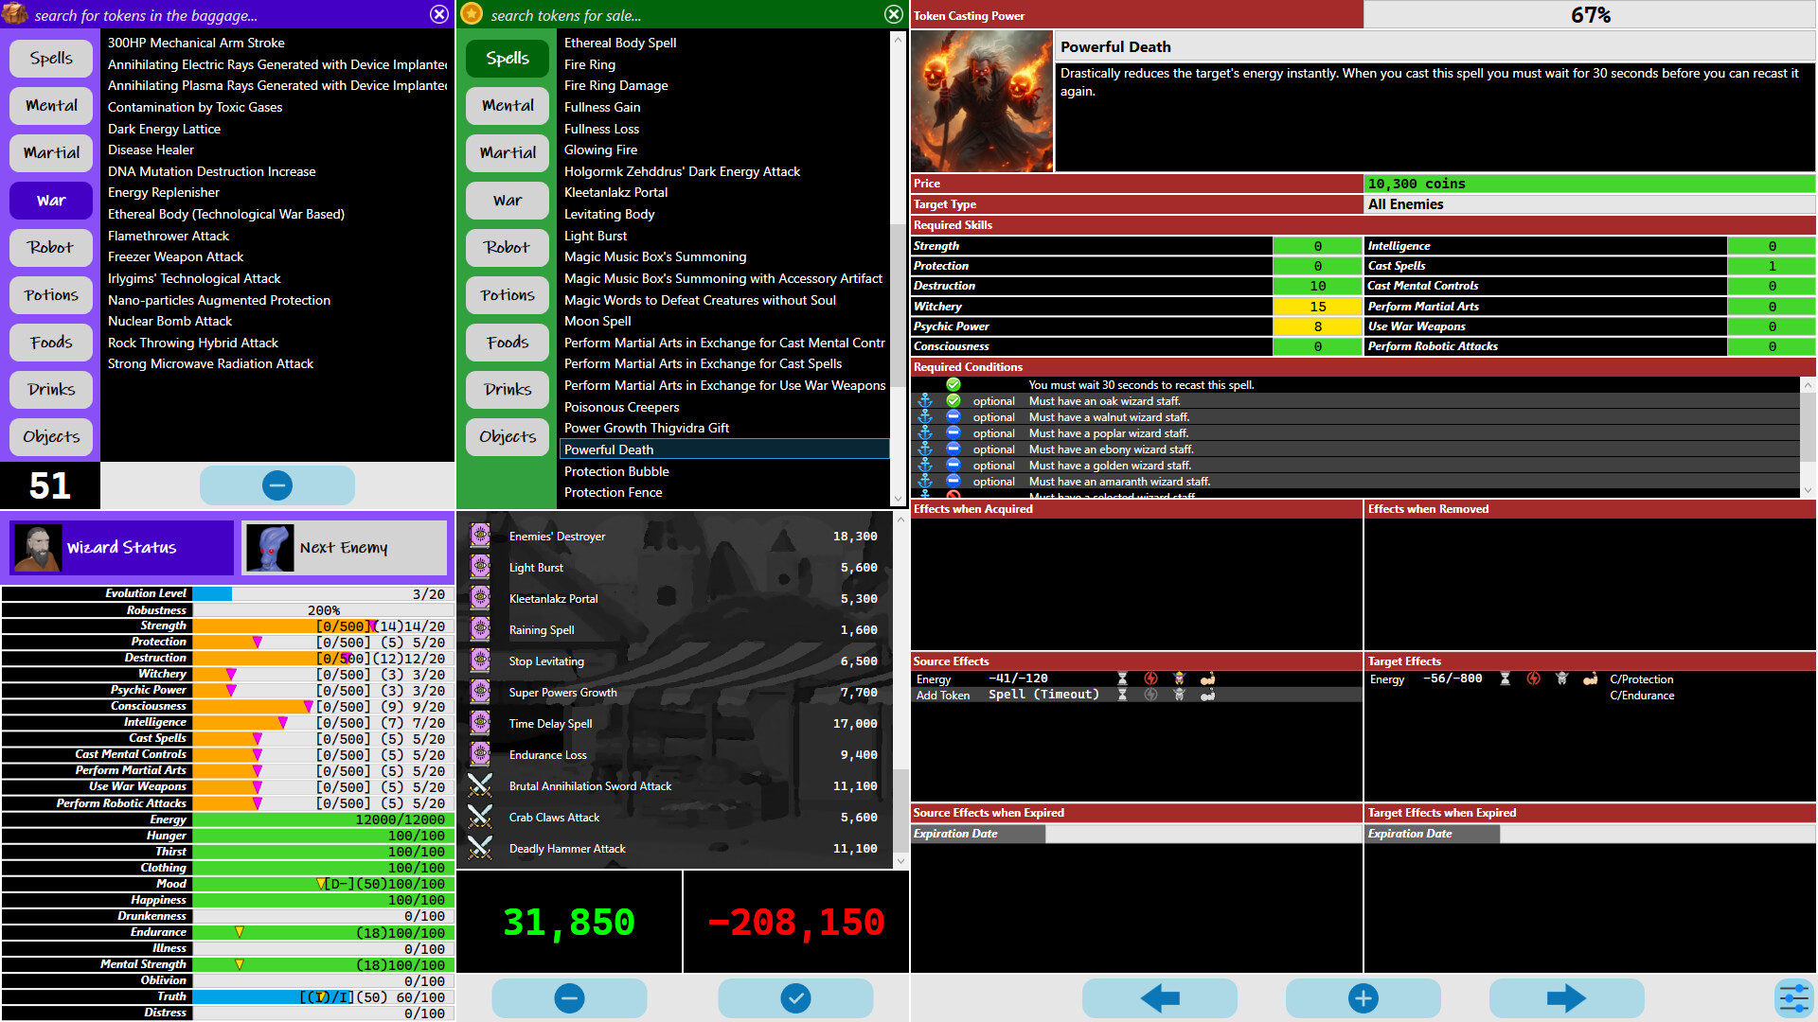Click the Token Casting Power percentage bar

1591,14
